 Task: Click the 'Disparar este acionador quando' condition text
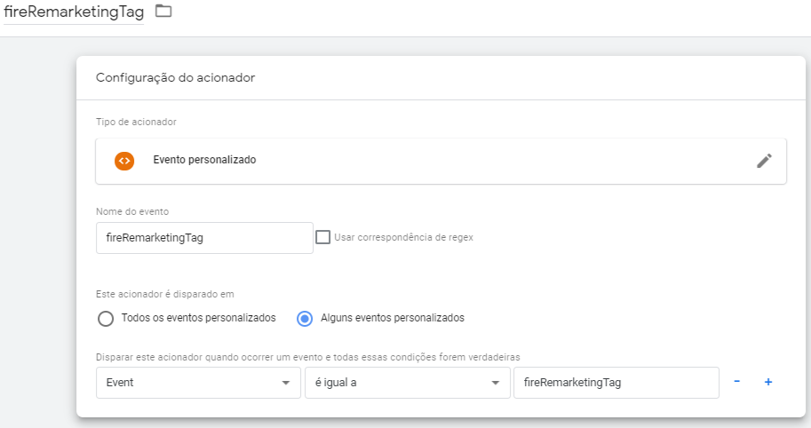coord(307,357)
